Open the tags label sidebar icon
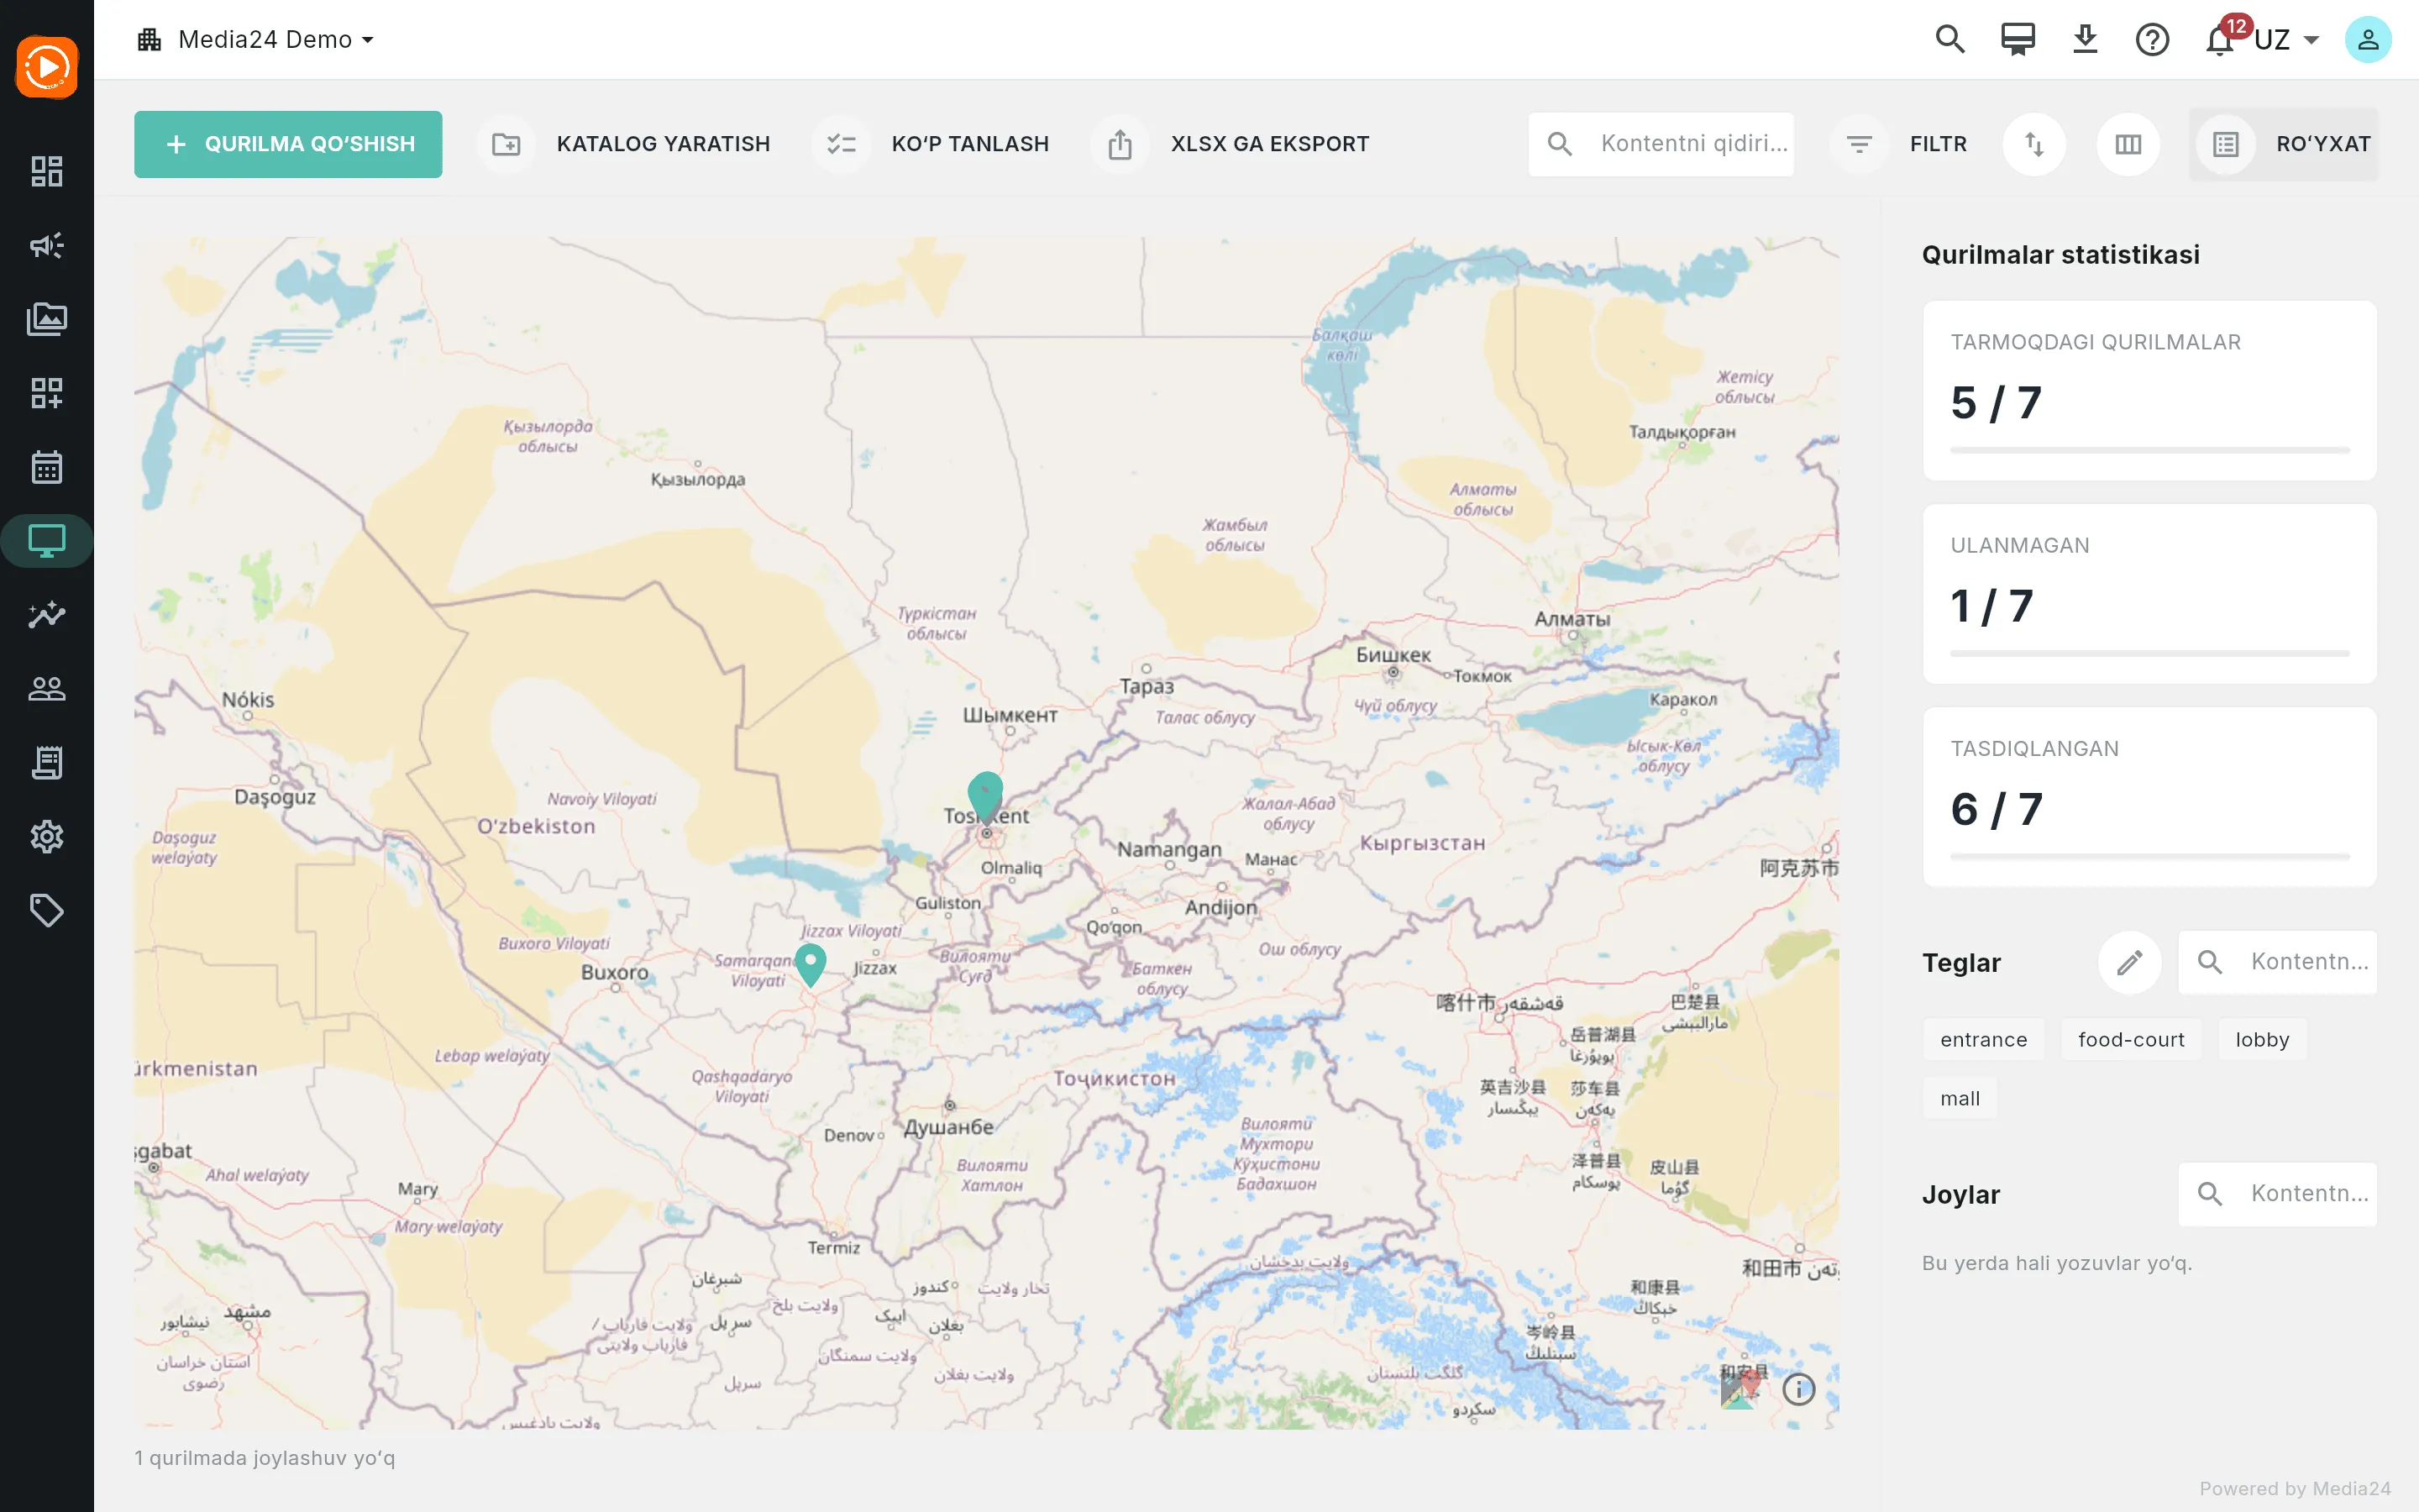2419x1512 pixels. click(47, 910)
